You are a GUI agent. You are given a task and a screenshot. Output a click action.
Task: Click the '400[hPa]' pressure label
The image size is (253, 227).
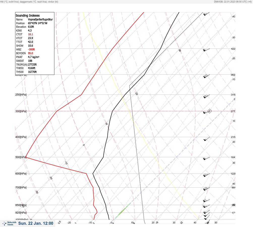[21, 137]
